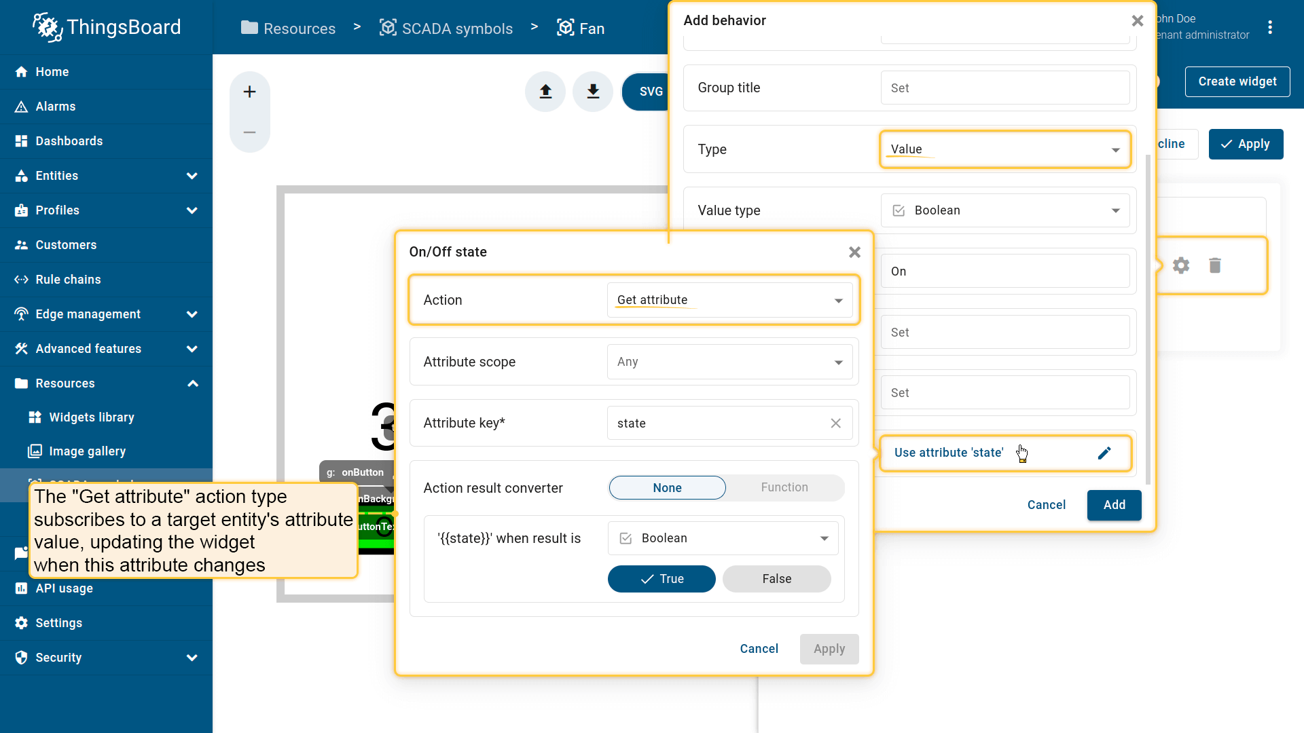This screenshot has height=733, width=1304.
Task: Click the pencil edit icon for attribute 'state'
Action: 1104,453
